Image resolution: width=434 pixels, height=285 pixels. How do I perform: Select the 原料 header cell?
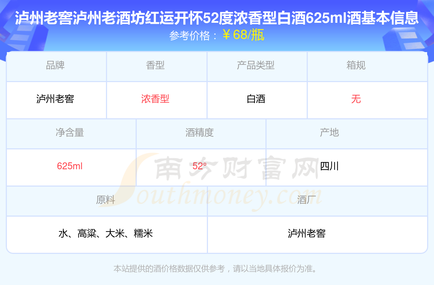(x=107, y=201)
